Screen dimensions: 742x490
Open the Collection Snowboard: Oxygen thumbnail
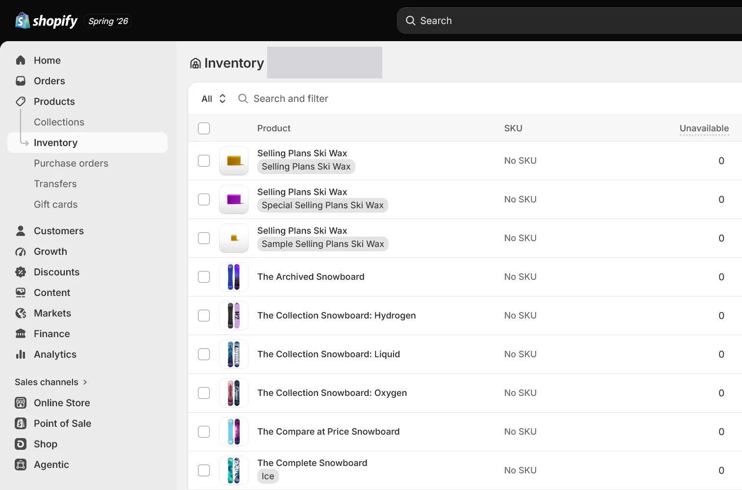click(x=234, y=393)
